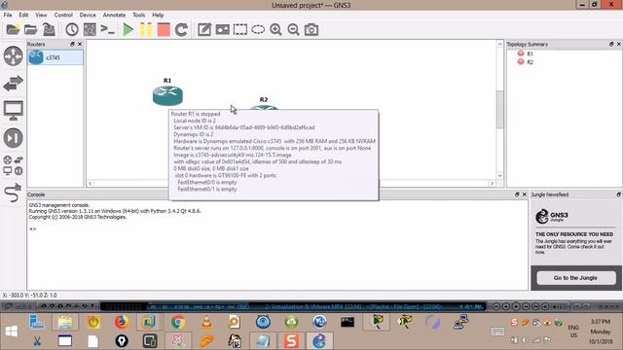Open the File menu

(8, 15)
